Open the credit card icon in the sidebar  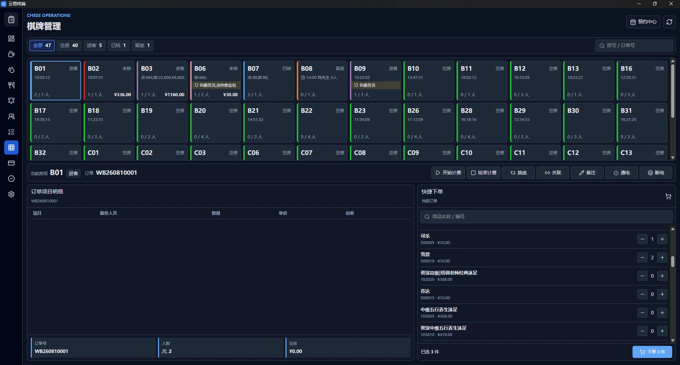pyautogui.click(x=11, y=163)
